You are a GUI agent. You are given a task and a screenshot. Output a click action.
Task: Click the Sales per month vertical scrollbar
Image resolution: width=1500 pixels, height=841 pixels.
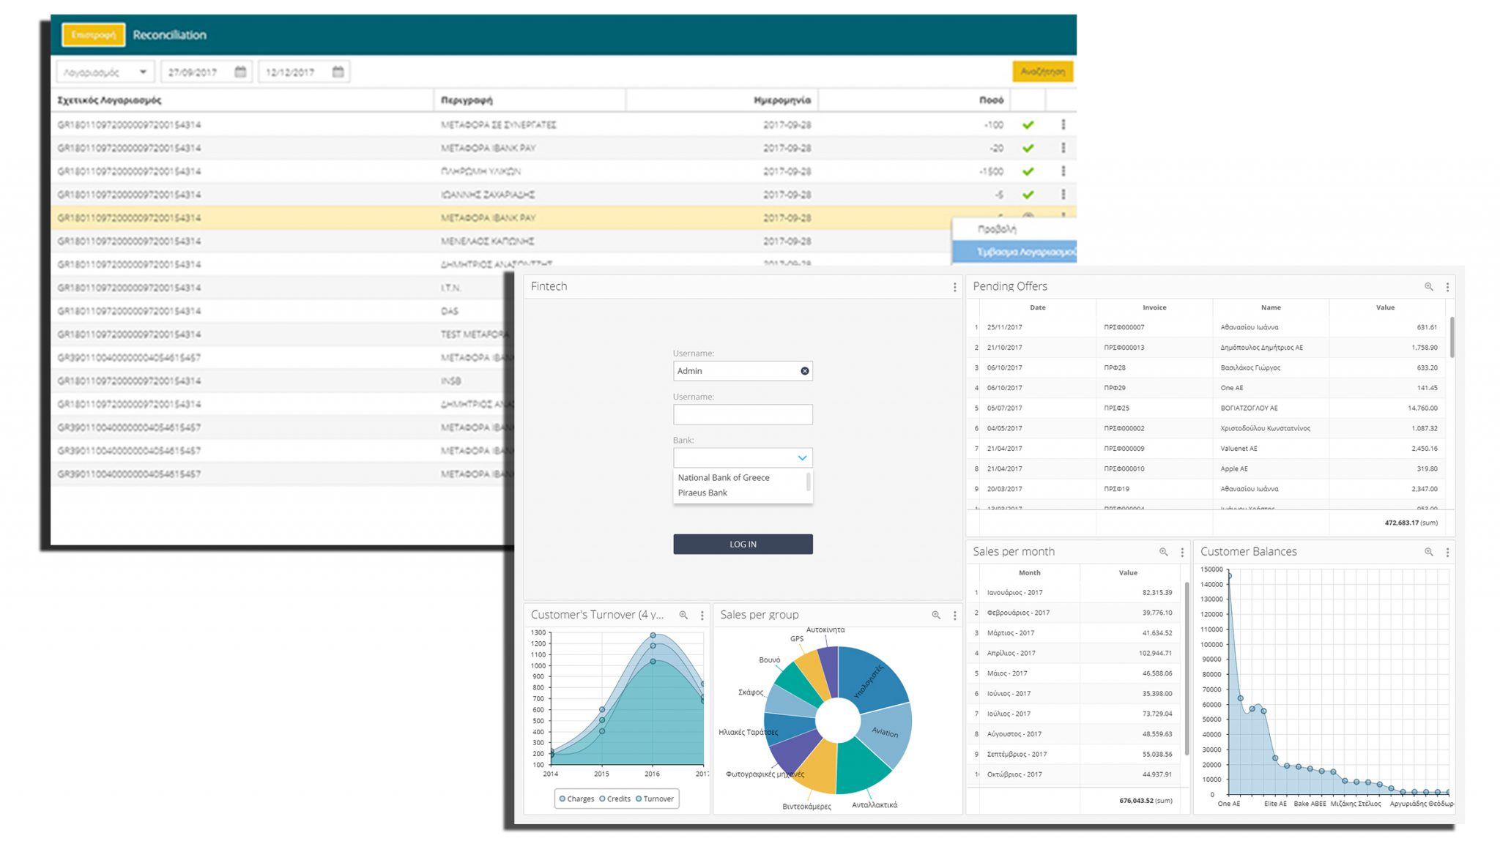click(1186, 669)
